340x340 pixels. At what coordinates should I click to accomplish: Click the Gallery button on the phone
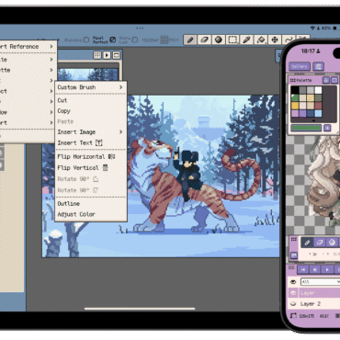click(x=300, y=66)
